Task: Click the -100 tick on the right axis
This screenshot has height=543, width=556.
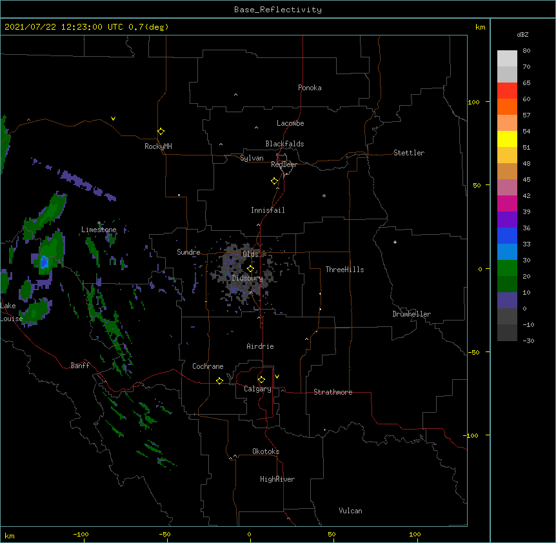Action: pos(471,435)
